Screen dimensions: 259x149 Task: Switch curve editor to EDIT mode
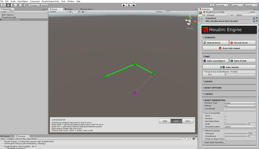[188, 121]
